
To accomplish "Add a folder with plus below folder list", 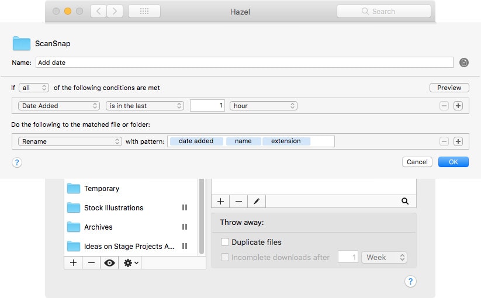I will pos(73,263).
